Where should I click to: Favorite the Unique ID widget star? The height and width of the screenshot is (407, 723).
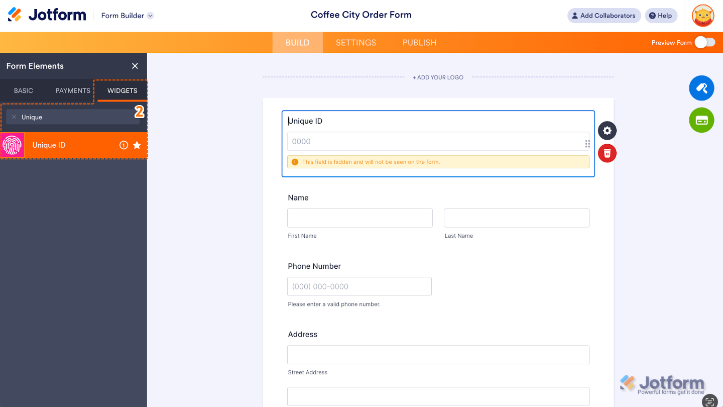[137, 145]
